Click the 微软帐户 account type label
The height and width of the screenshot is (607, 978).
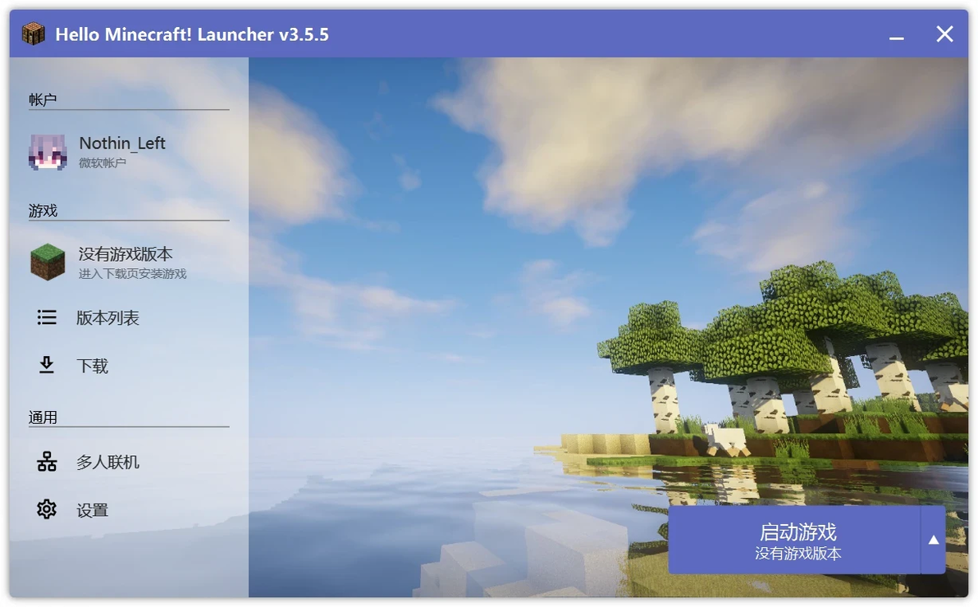[103, 162]
